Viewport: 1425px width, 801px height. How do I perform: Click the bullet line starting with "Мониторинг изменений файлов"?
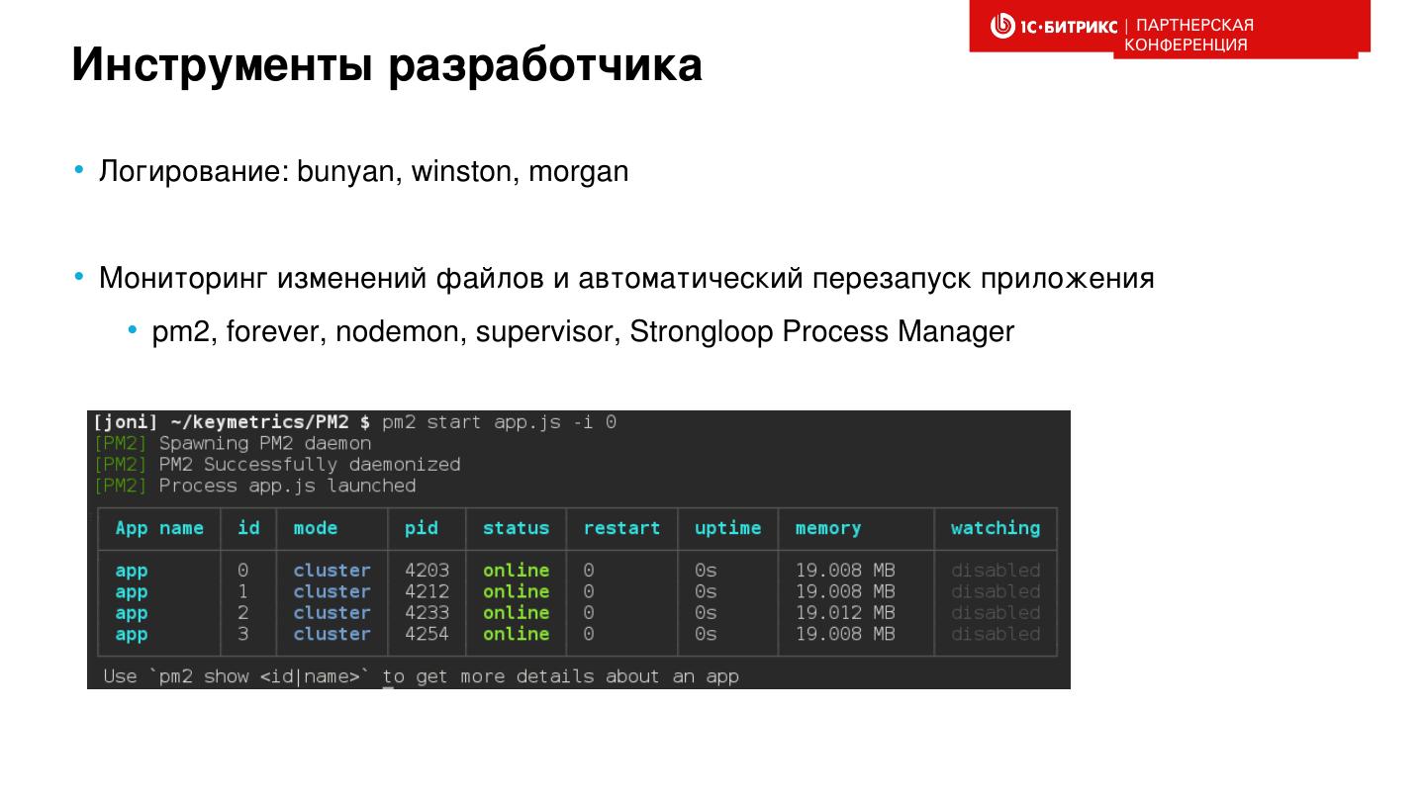point(626,278)
